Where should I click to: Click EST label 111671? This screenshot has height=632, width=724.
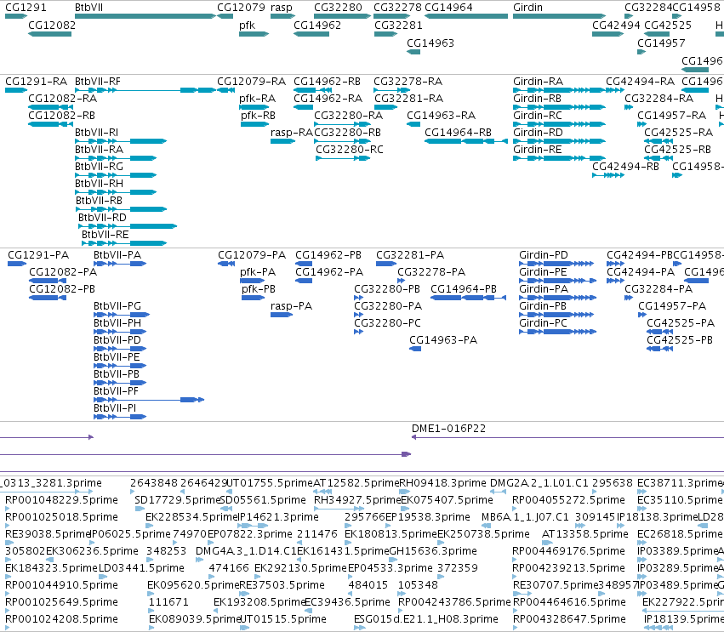coord(168,601)
